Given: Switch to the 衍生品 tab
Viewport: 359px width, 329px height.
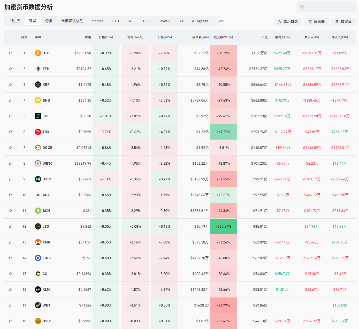Looking at the screenshot, I should point(15,21).
